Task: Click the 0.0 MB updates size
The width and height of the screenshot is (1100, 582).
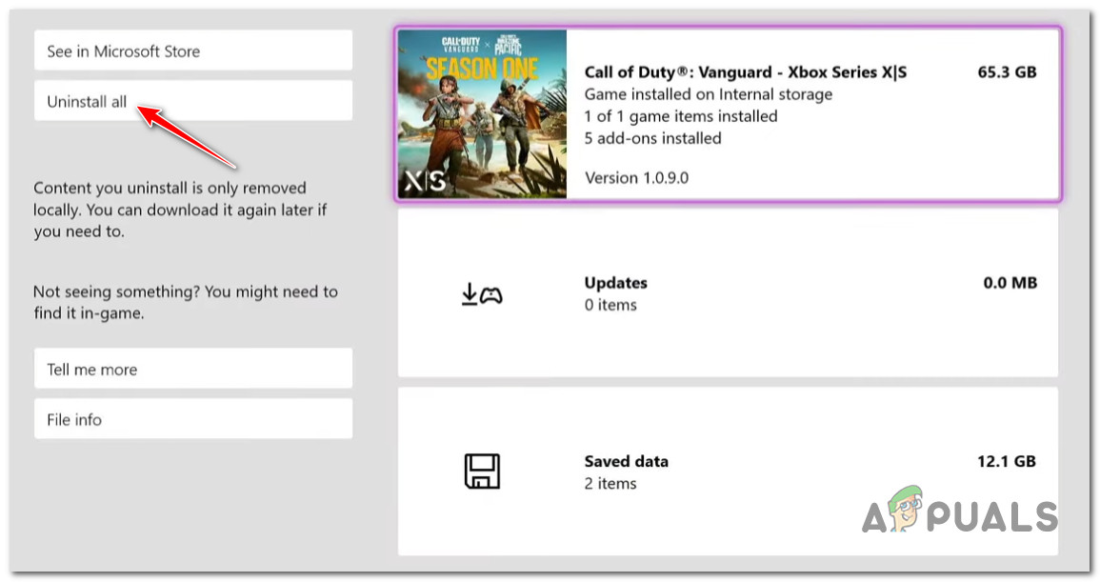Action: tap(1010, 282)
